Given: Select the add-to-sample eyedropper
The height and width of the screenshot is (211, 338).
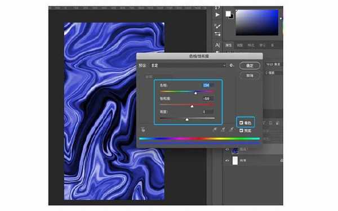Looking at the screenshot, I should (x=223, y=129).
